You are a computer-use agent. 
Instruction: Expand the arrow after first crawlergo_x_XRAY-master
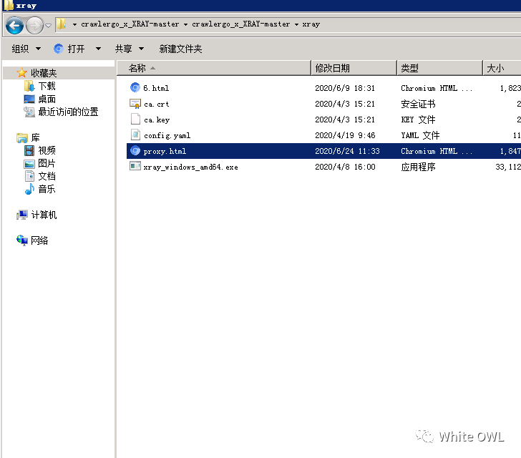click(x=185, y=24)
